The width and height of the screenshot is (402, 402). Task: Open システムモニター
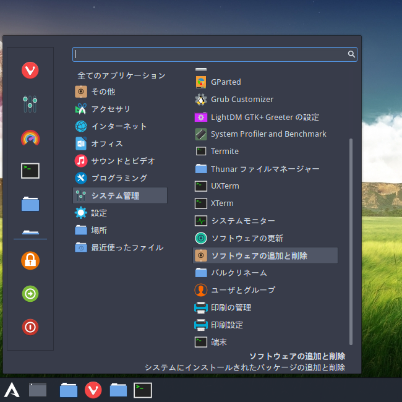(265, 221)
